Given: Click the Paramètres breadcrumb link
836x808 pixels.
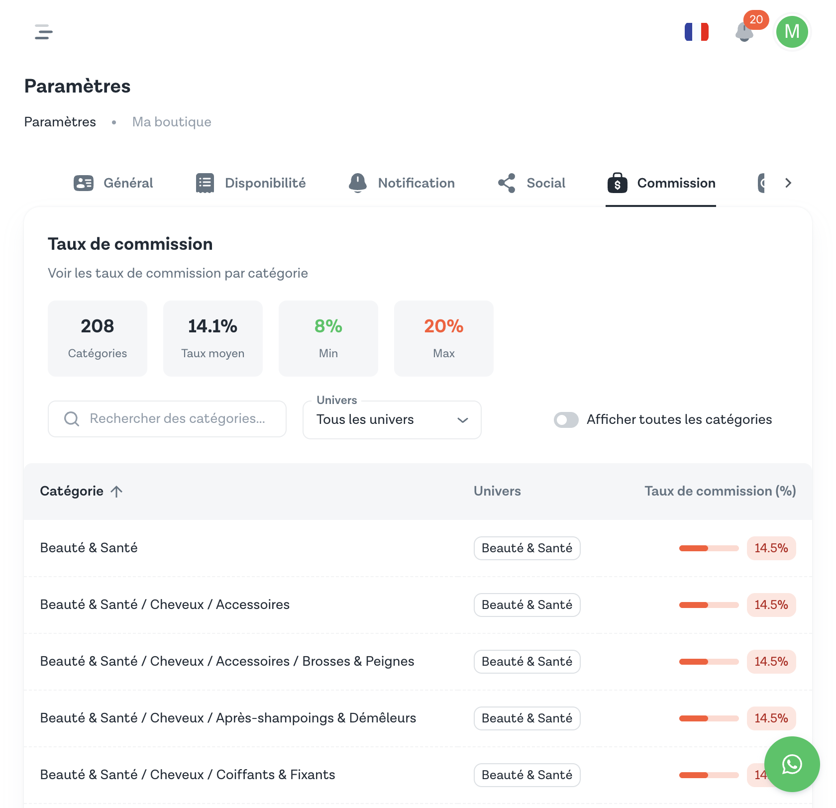Looking at the screenshot, I should click(60, 122).
